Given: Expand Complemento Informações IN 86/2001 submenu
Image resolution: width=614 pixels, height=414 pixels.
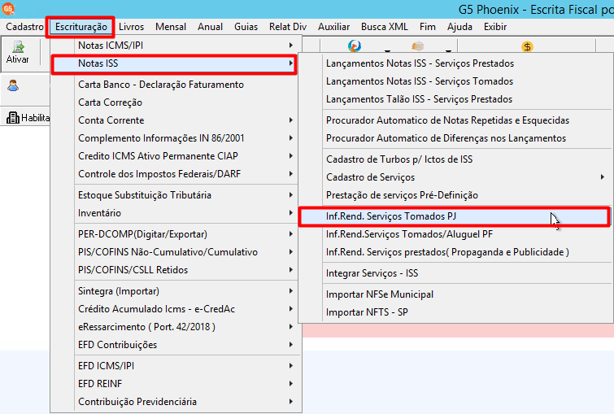Looking at the screenshot, I should [x=176, y=138].
